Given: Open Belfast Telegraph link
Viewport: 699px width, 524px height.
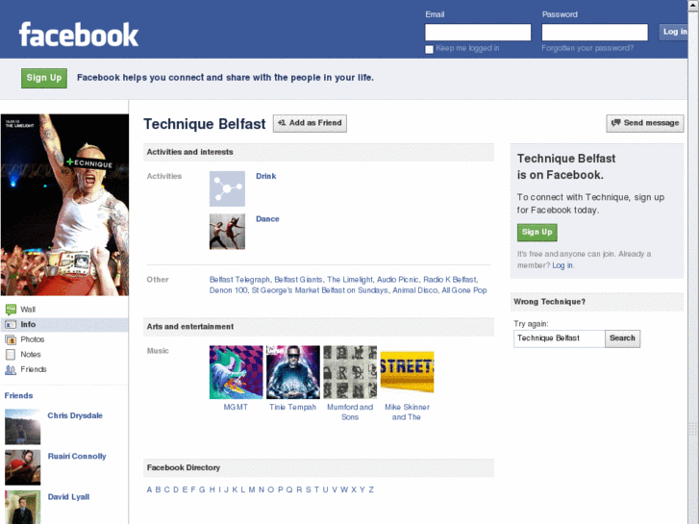Looking at the screenshot, I should click(239, 280).
